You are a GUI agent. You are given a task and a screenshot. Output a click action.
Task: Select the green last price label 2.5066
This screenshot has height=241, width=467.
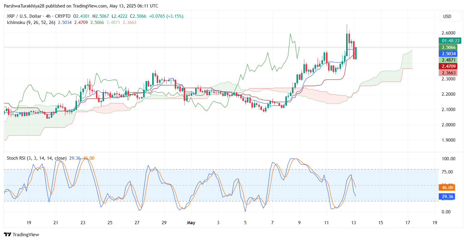pos(449,47)
